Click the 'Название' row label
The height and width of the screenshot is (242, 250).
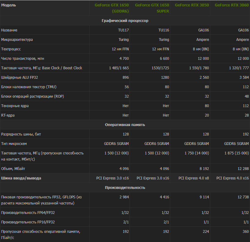point(9,30)
